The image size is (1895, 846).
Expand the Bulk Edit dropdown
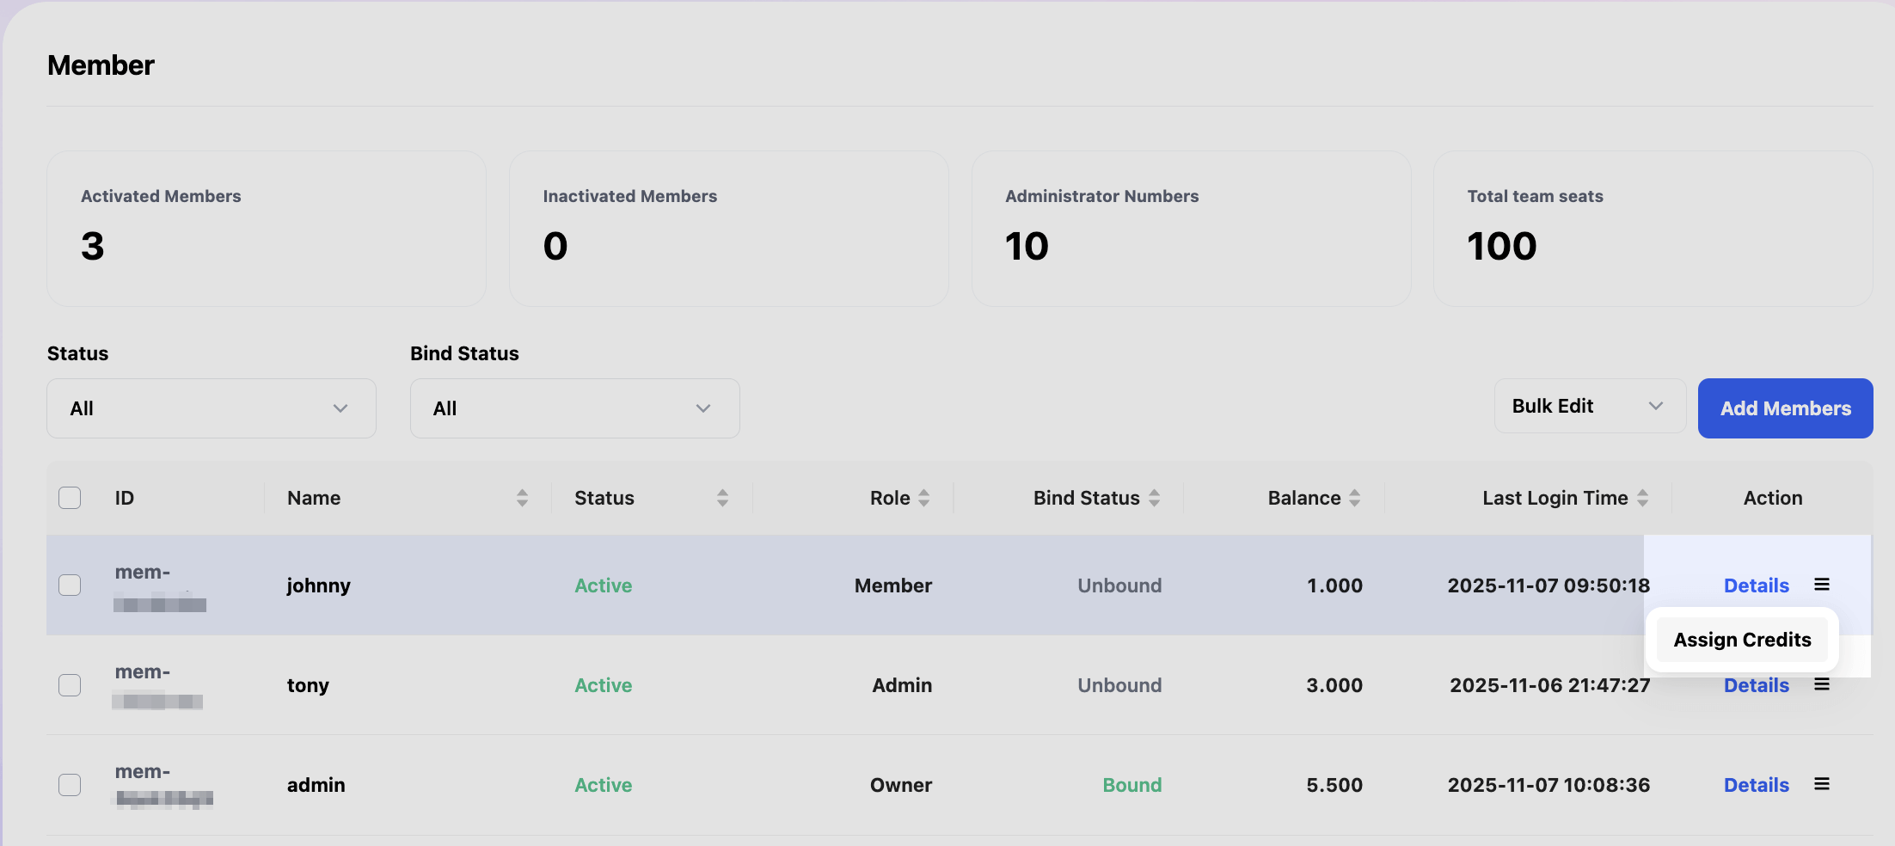[x=1589, y=406]
